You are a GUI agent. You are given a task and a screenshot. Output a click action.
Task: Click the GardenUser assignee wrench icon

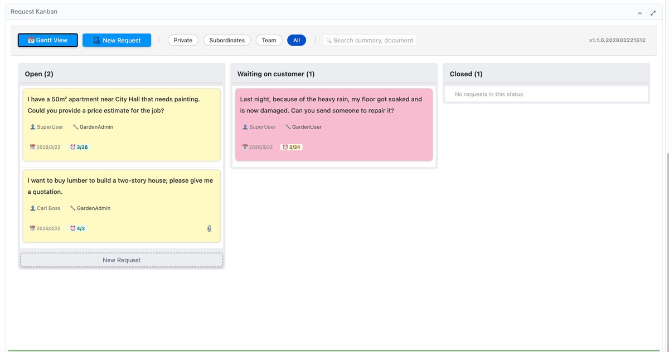(x=288, y=127)
